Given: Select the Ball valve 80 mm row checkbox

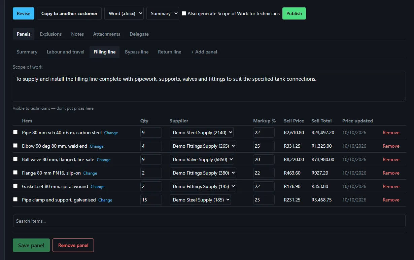Looking at the screenshot, I should click(15, 159).
